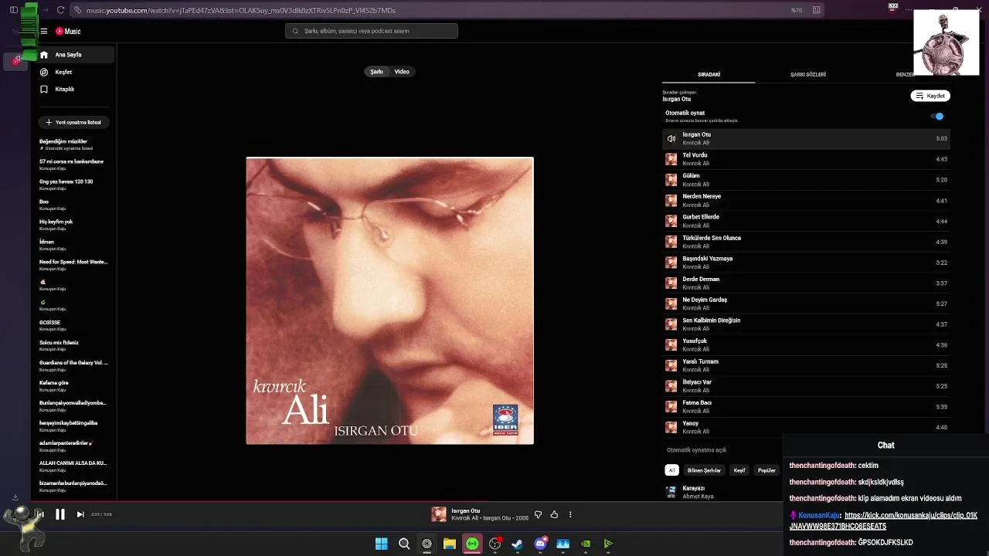Image resolution: width=989 pixels, height=556 pixels.
Task: Click Yeni oynatma listesi button
Action: click(x=73, y=122)
